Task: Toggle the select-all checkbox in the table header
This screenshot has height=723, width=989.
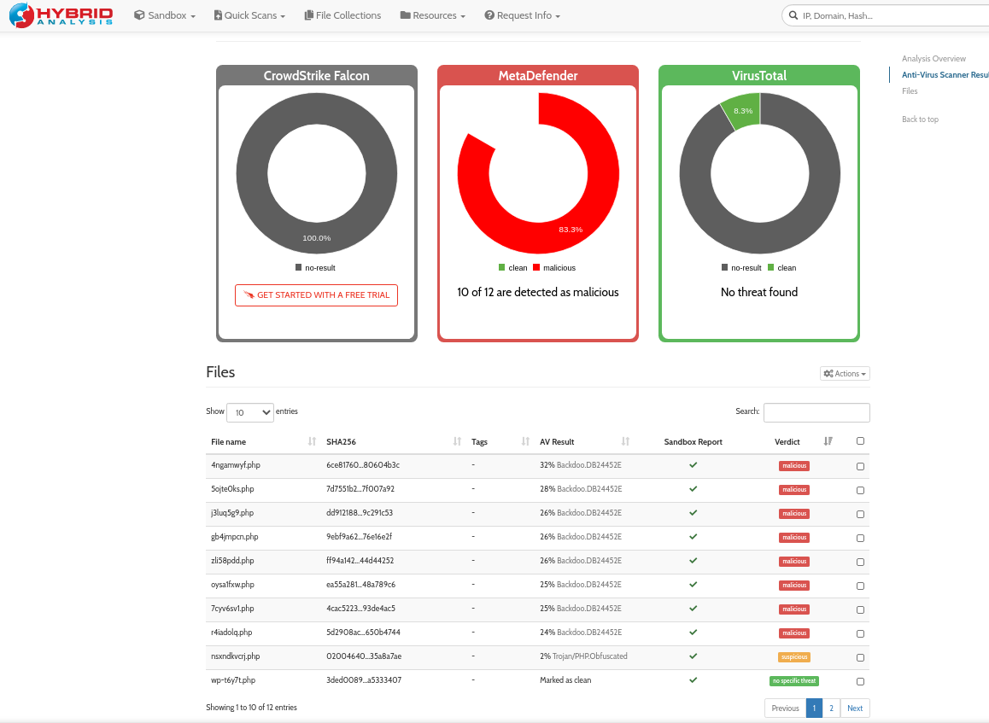Action: coord(860,440)
